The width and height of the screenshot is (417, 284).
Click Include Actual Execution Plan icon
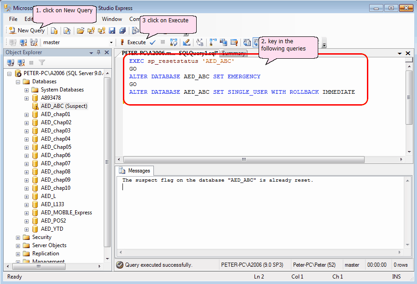tap(213, 42)
